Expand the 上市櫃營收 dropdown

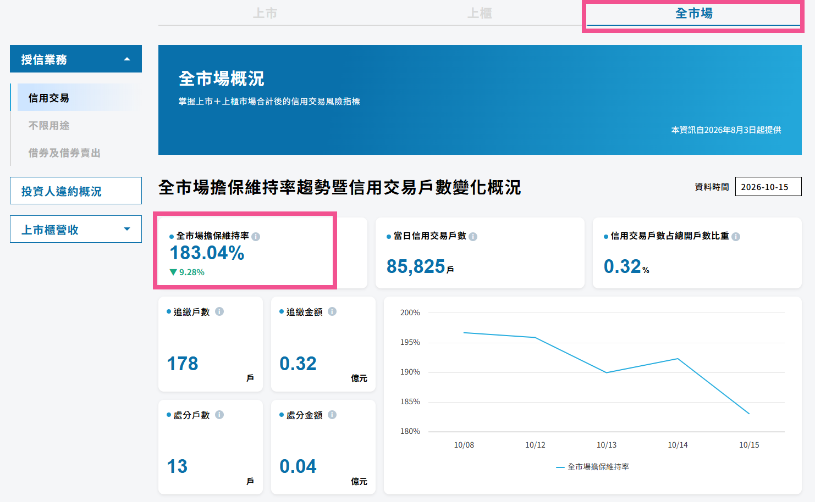click(x=76, y=229)
